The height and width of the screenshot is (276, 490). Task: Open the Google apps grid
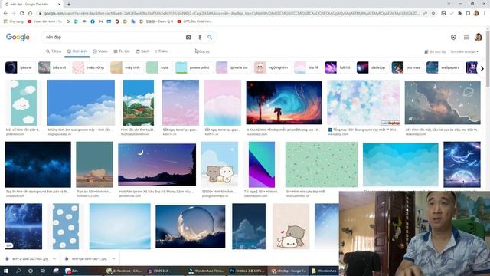[466, 38]
